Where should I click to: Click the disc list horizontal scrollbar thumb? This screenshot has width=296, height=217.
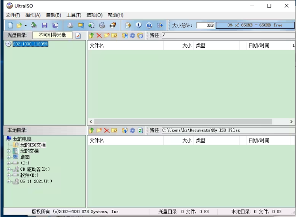click(183, 122)
